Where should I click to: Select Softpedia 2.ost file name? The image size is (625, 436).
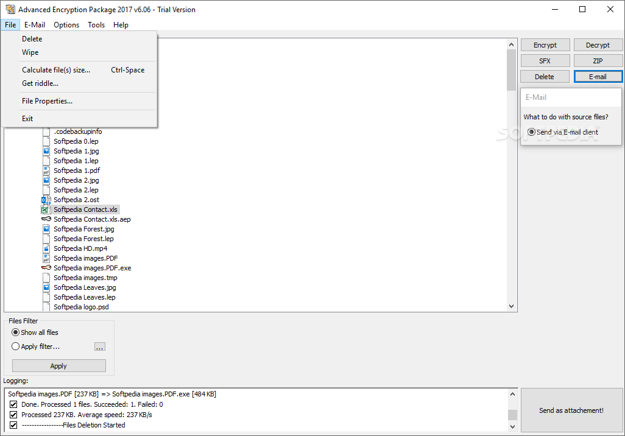[x=77, y=200]
